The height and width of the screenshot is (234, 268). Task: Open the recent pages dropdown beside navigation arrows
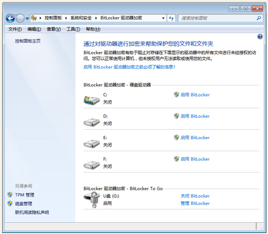pos(27,18)
